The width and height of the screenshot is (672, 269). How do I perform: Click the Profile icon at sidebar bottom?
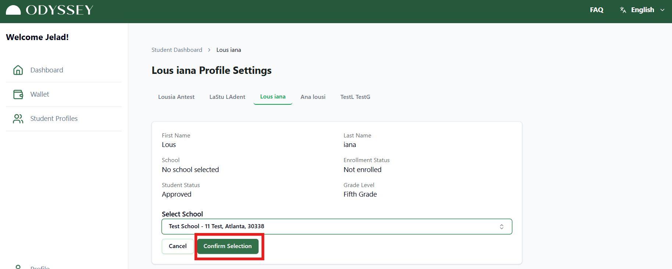click(18, 267)
